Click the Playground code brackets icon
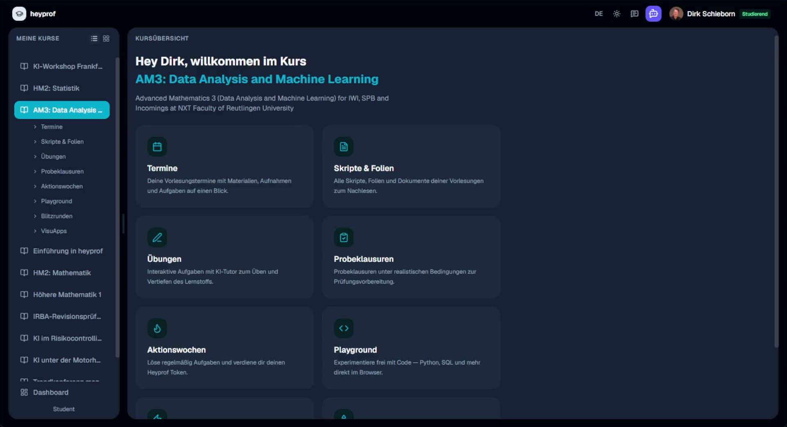The height and width of the screenshot is (427, 787). [x=343, y=328]
